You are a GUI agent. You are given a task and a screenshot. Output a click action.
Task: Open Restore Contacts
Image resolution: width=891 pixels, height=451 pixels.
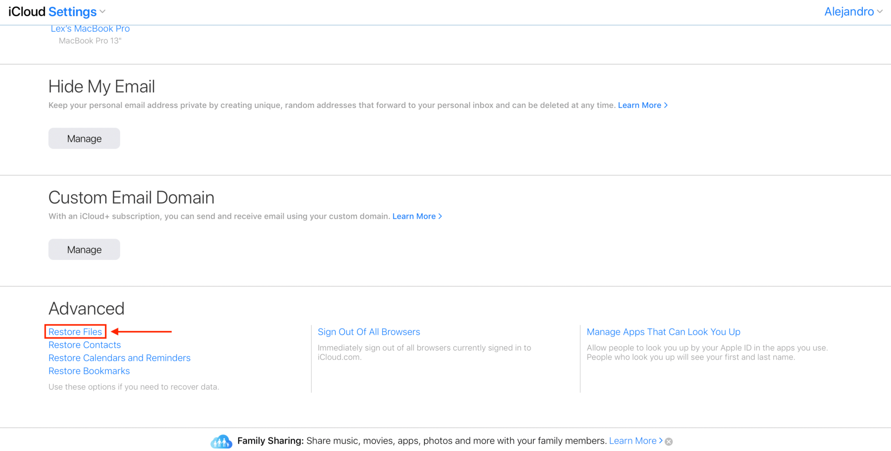(x=84, y=345)
